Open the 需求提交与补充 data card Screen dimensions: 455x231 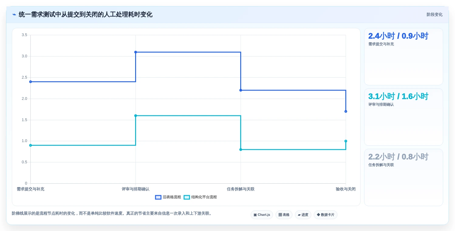[404, 56]
